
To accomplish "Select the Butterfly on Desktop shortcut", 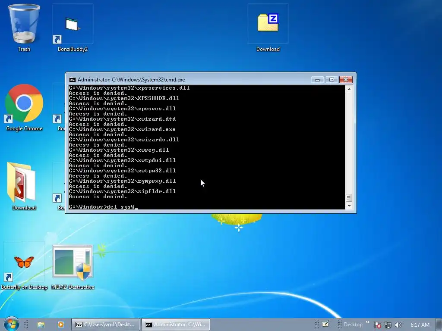I will [24, 266].
